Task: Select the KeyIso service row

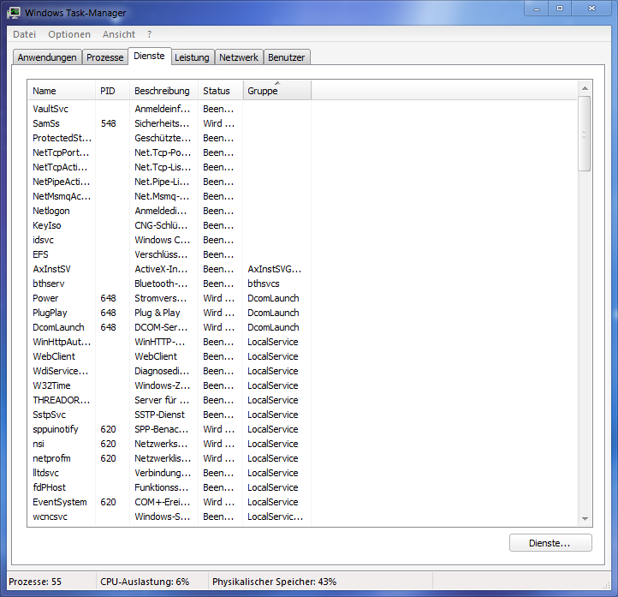Action: click(x=169, y=225)
